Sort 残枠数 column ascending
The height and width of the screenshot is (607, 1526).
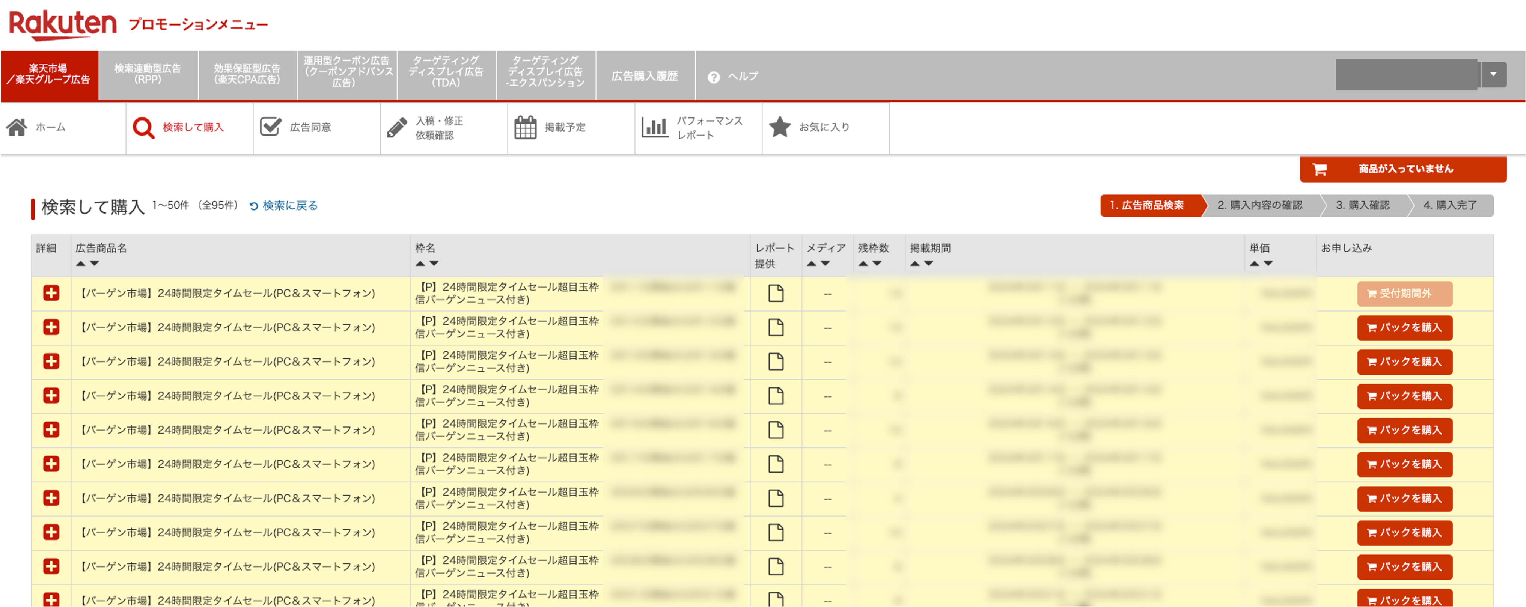tap(863, 264)
